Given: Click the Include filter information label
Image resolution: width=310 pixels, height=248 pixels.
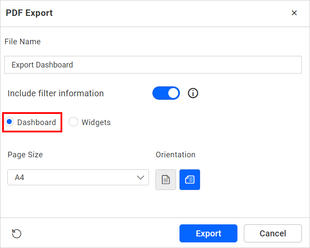Looking at the screenshot, I should (55, 93).
